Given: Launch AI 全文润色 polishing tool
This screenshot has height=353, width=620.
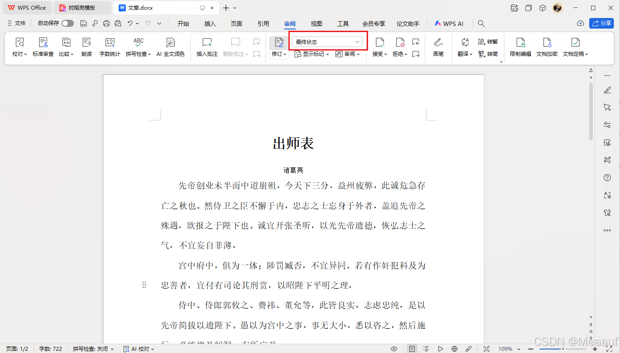Looking at the screenshot, I should tap(171, 47).
